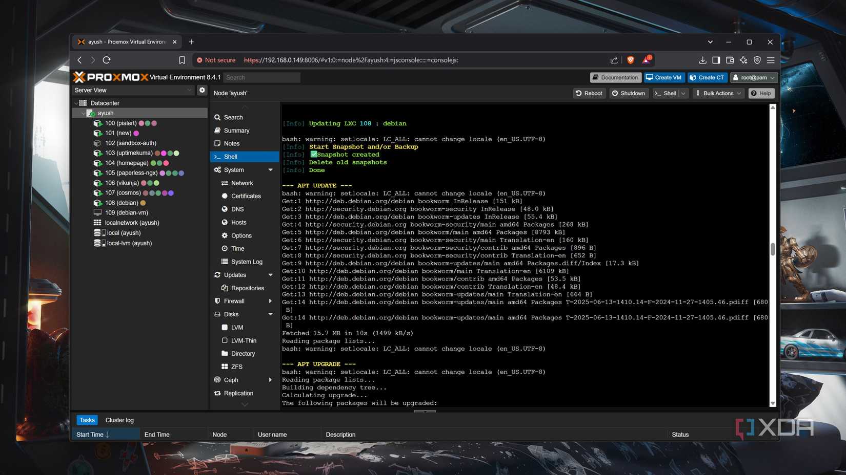
Task: View the Hosts file entries
Action: point(239,222)
